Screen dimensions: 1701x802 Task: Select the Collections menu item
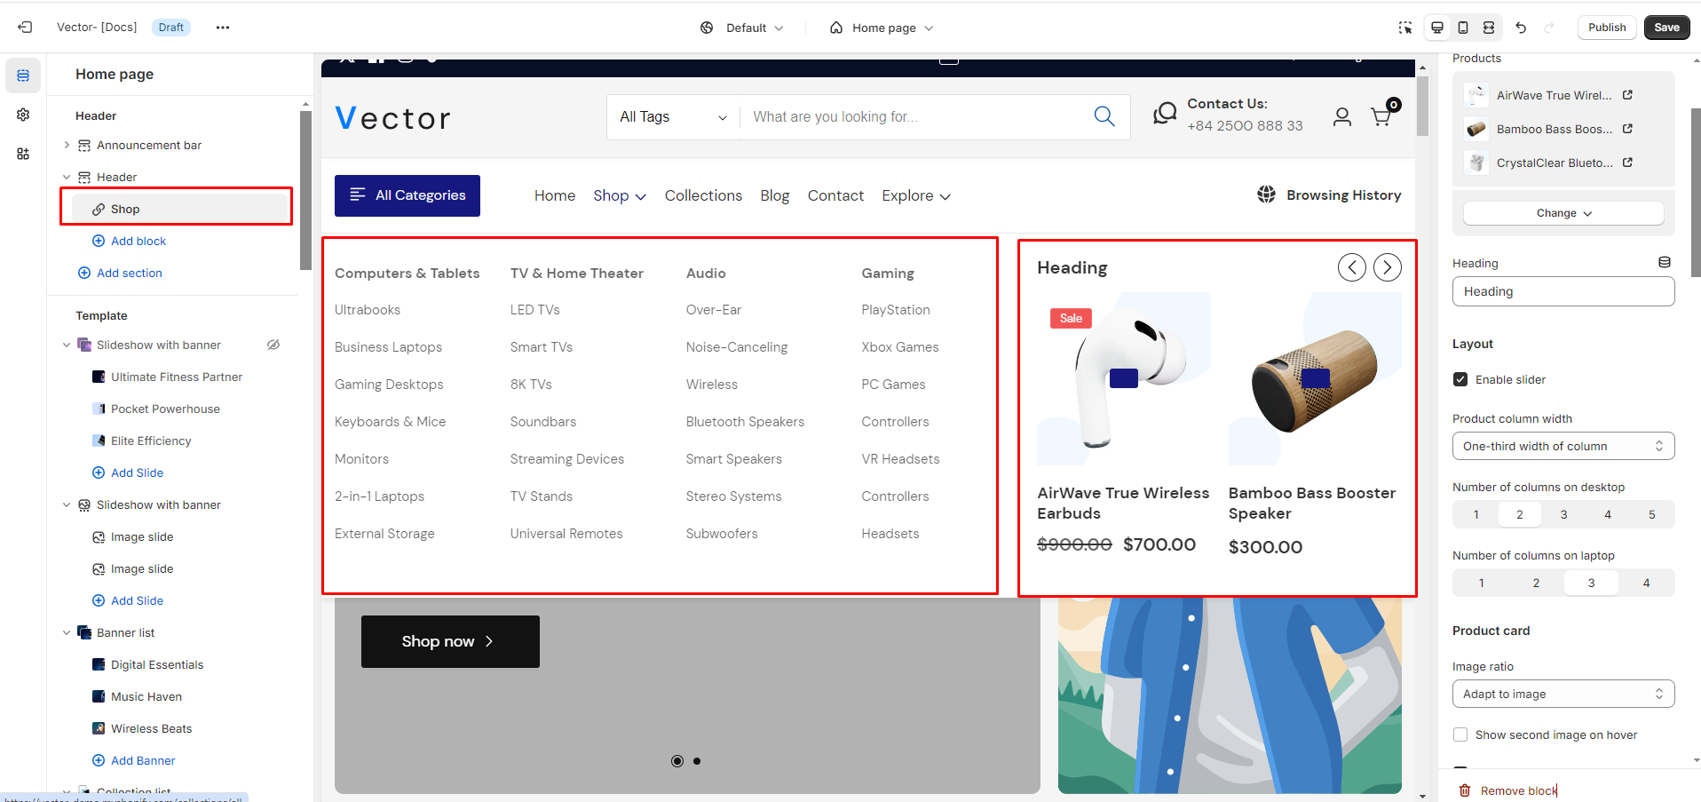click(703, 195)
